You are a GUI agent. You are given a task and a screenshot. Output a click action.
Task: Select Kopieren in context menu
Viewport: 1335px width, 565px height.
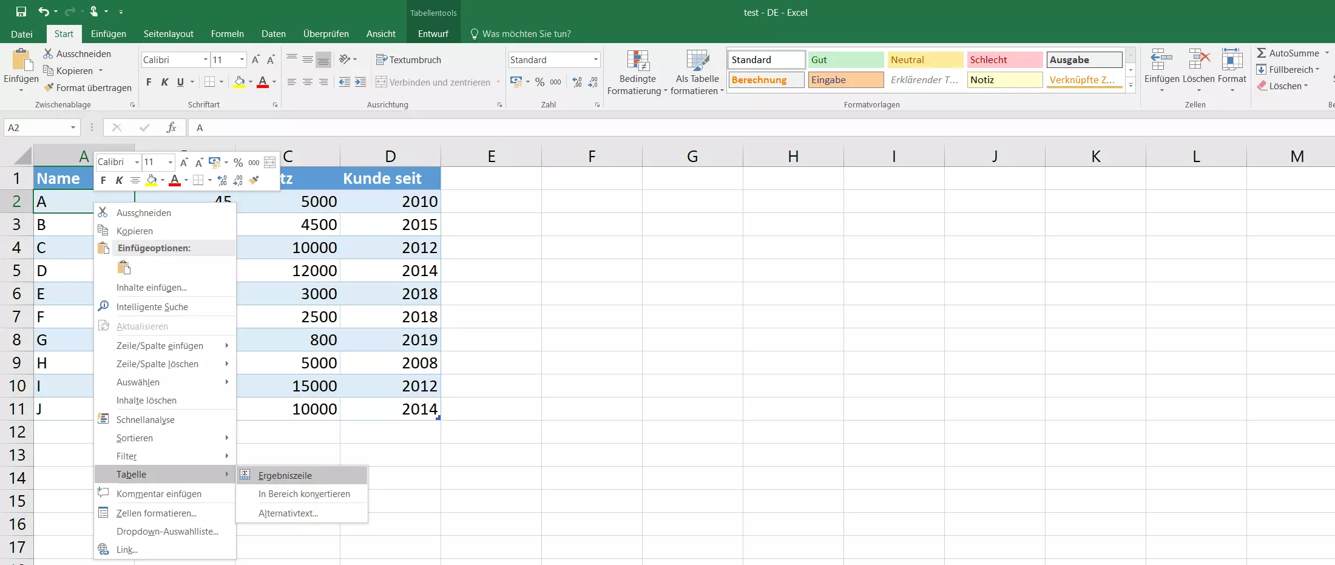coord(165,231)
